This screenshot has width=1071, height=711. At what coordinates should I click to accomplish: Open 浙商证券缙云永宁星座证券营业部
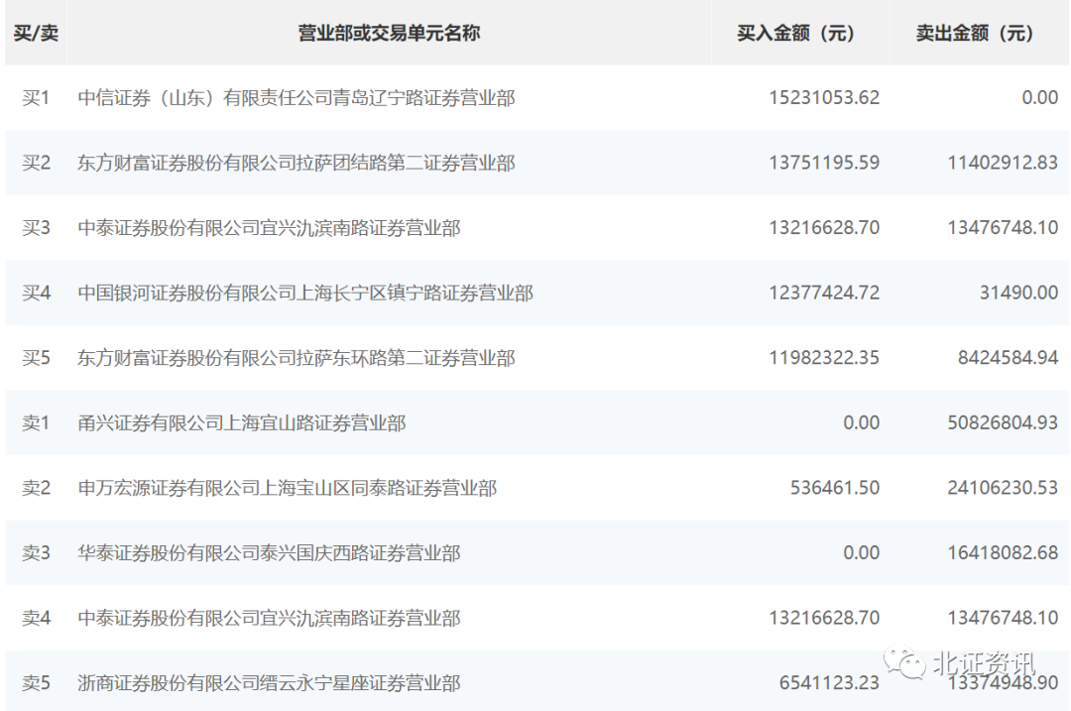269,683
